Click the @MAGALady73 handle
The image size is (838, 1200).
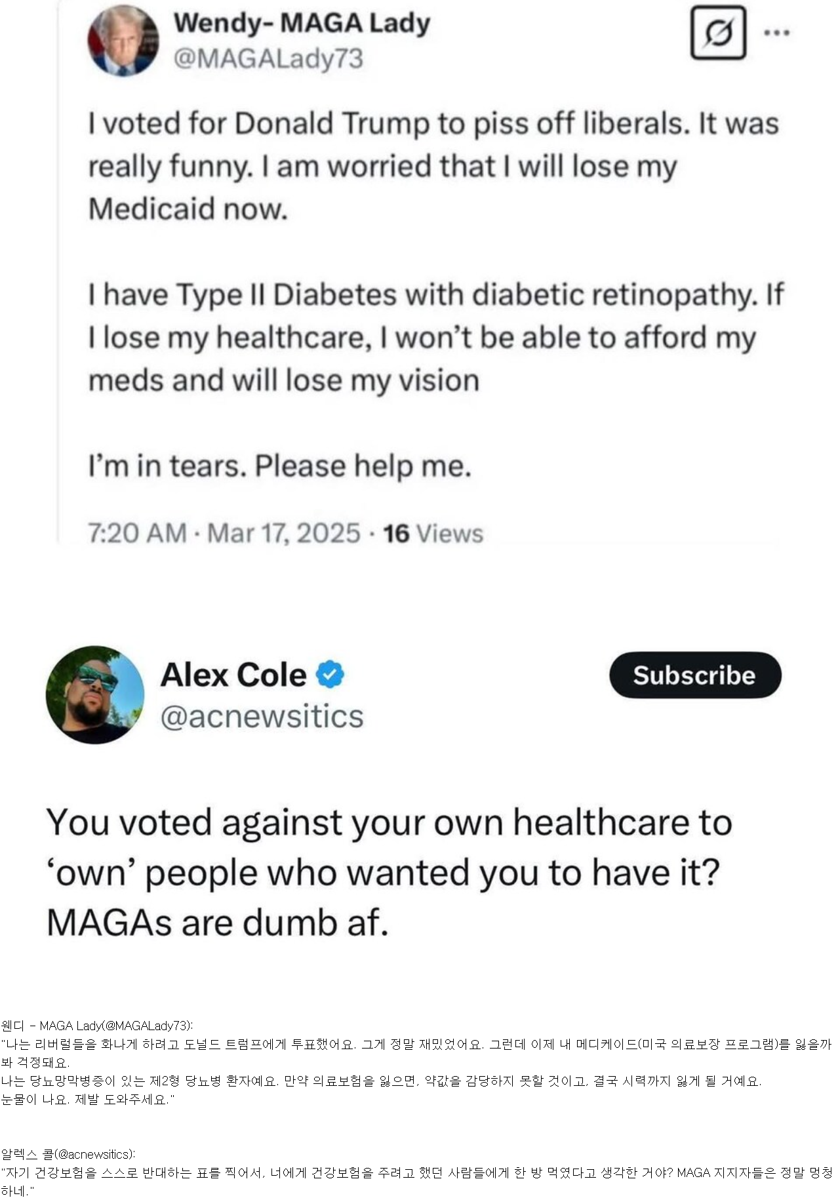pos(268,59)
